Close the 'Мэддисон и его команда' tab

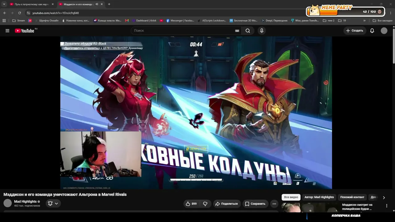coord(102,4)
